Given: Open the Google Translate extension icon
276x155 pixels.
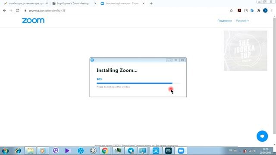Looking at the screenshot, I should pyautogui.click(x=252, y=10).
